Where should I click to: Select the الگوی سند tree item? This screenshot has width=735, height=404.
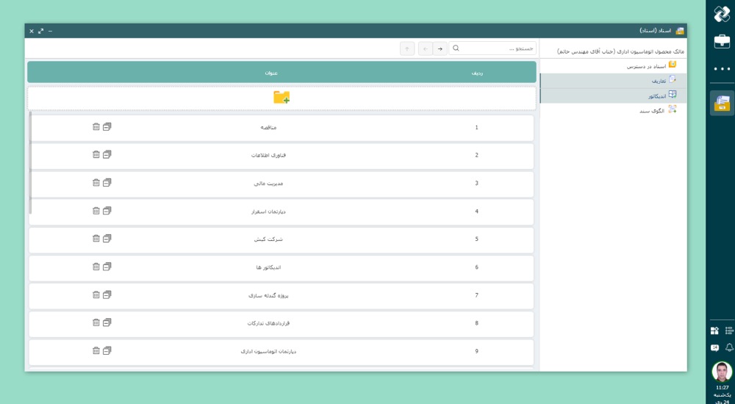click(x=651, y=111)
